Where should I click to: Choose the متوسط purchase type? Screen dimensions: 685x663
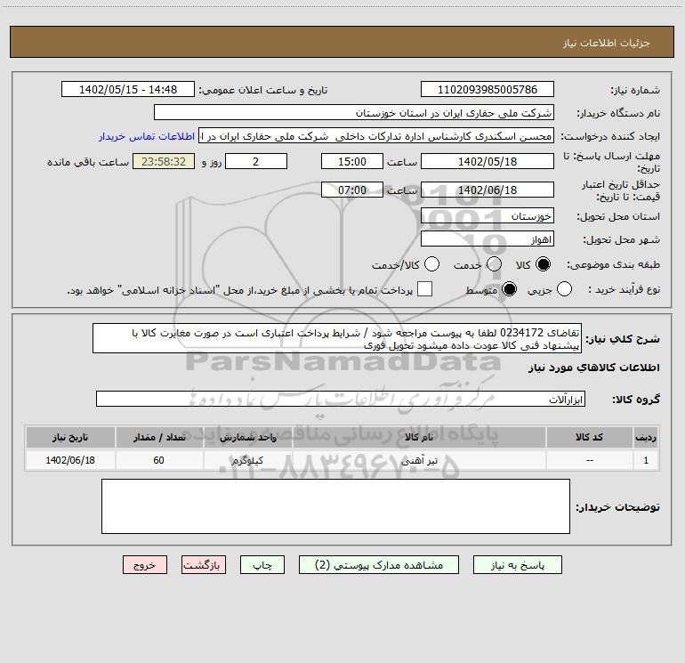[x=510, y=289]
